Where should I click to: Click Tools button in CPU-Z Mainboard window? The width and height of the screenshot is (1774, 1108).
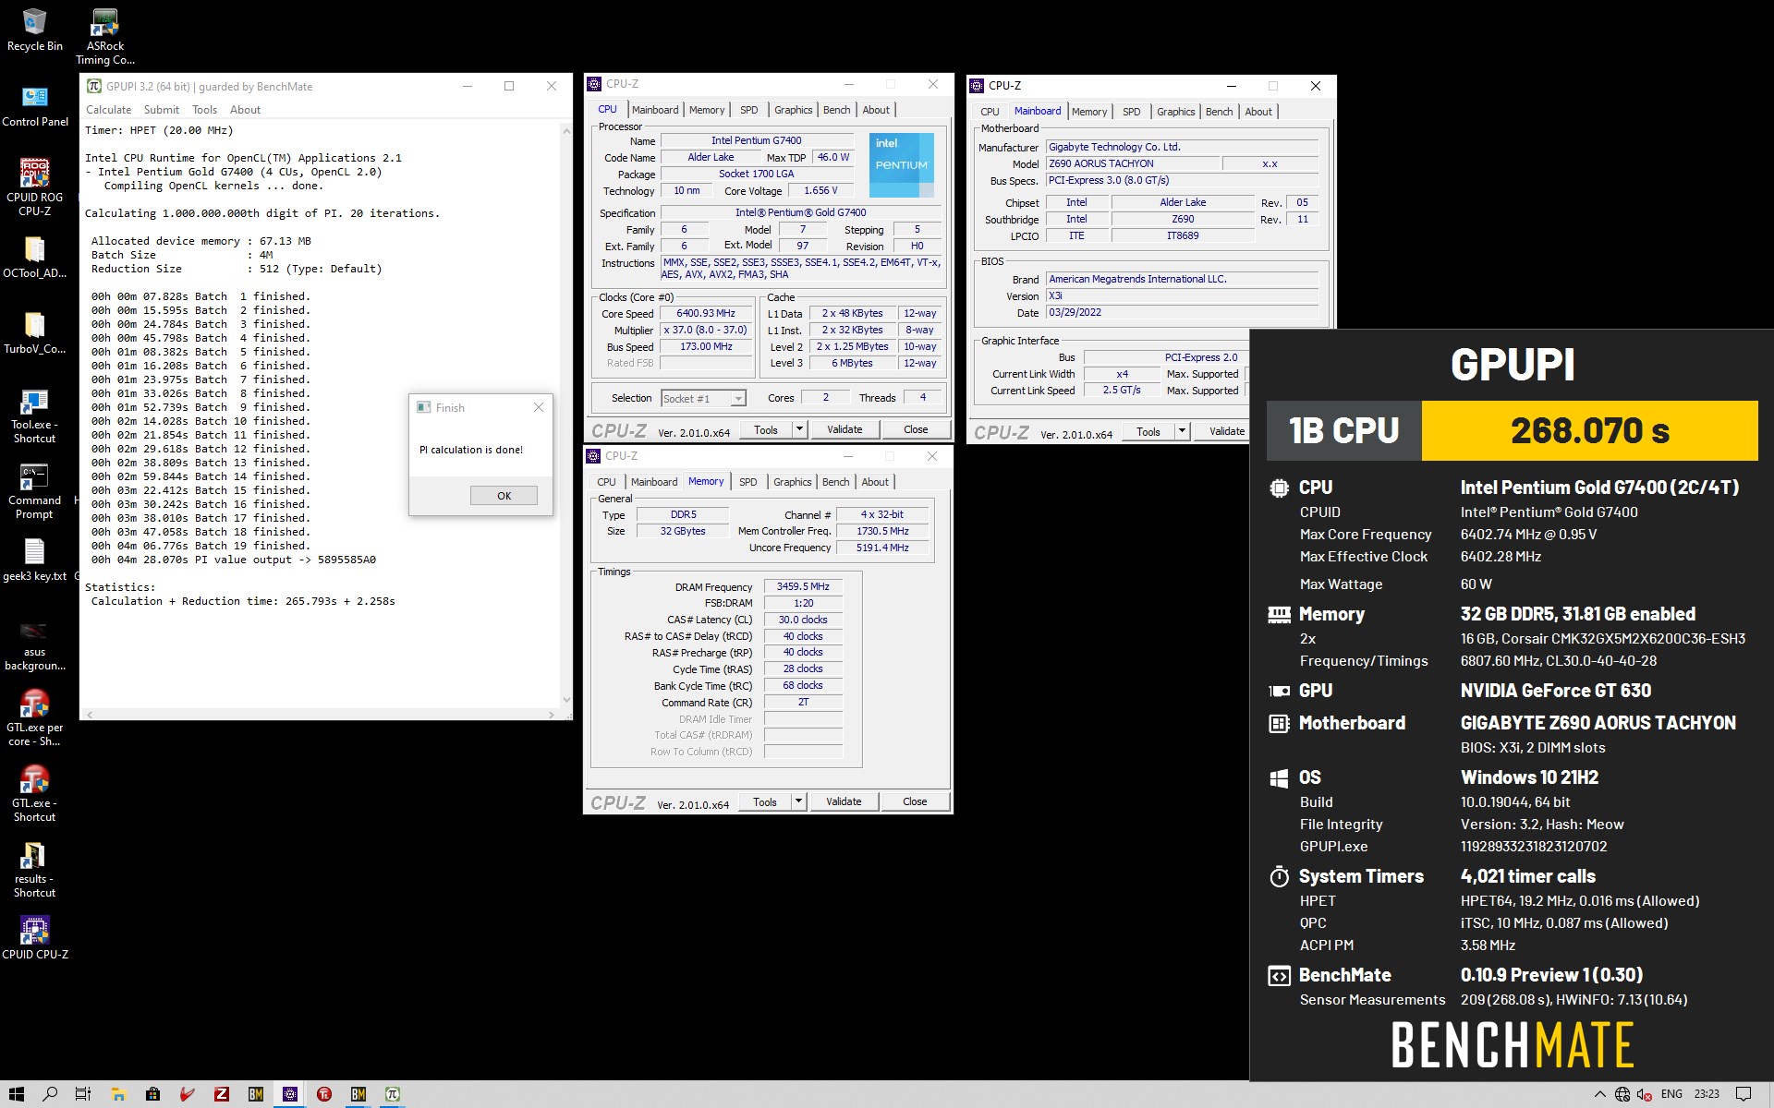1148,431
